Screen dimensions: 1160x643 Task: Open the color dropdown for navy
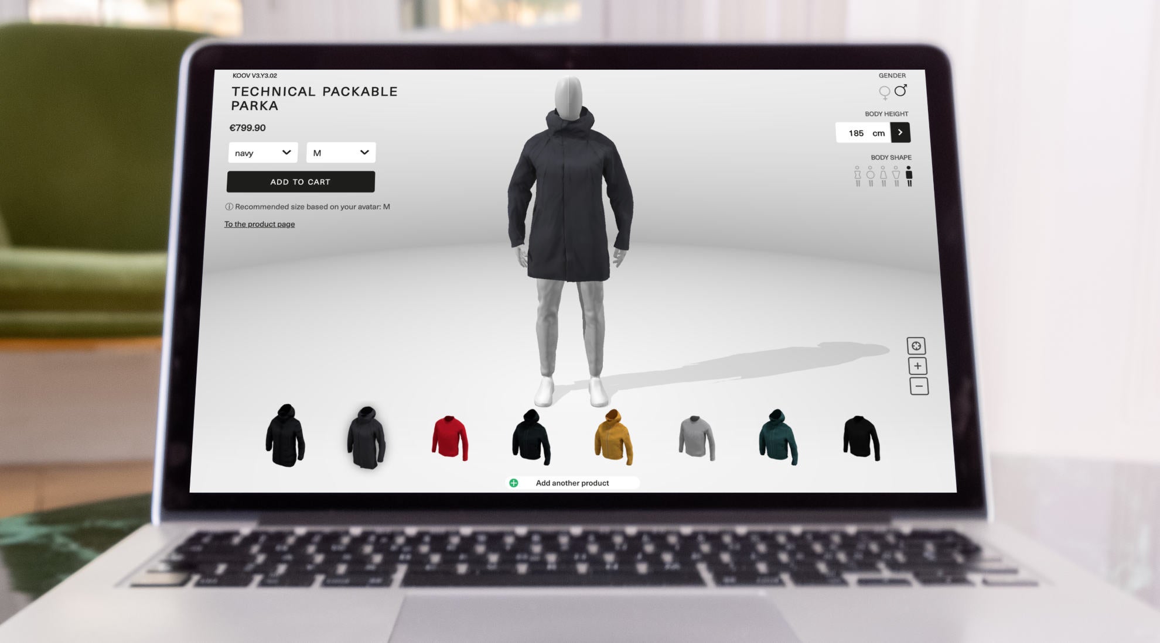pyautogui.click(x=262, y=152)
